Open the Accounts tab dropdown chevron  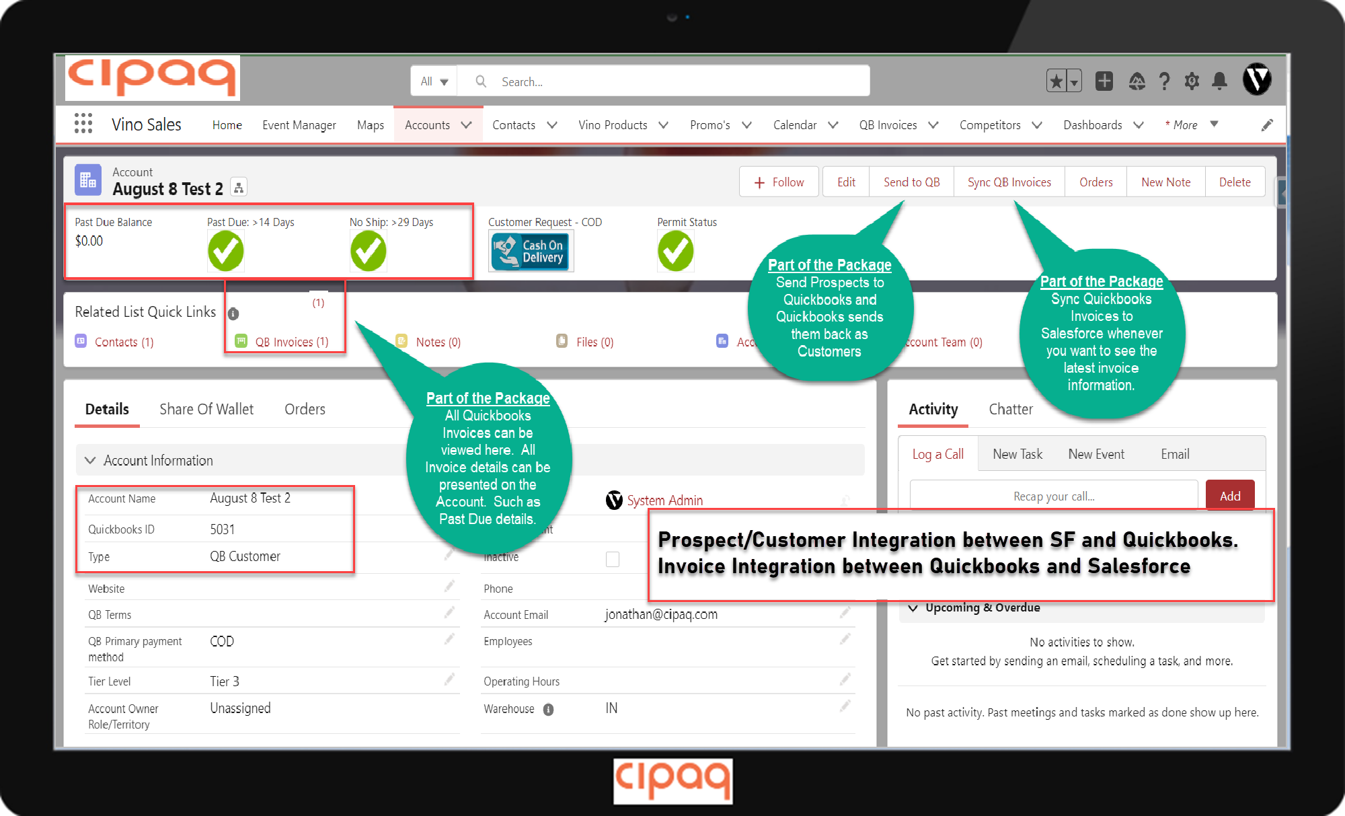[466, 124]
